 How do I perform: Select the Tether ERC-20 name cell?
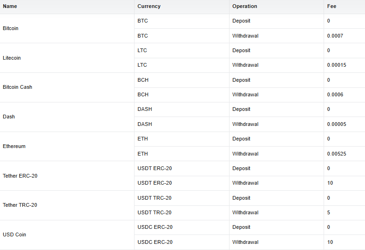point(20,176)
